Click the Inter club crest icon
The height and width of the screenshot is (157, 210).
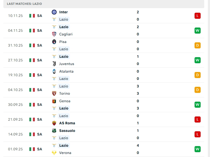pos(54,12)
